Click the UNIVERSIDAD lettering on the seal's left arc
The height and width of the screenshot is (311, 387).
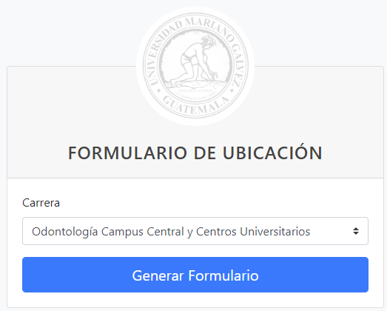click(161, 54)
